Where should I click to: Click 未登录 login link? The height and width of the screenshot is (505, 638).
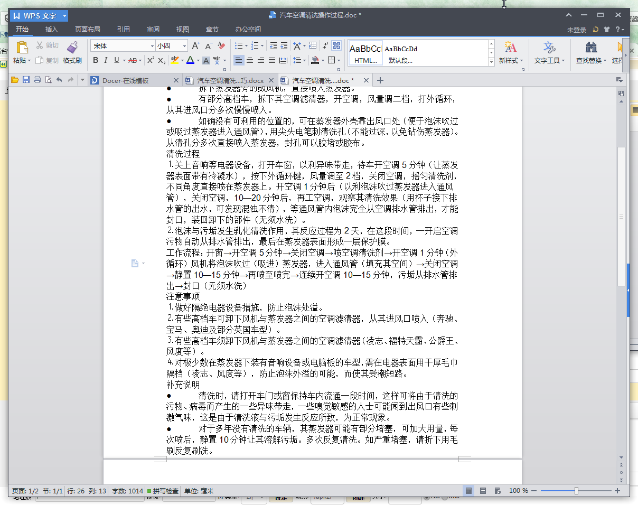point(577,30)
